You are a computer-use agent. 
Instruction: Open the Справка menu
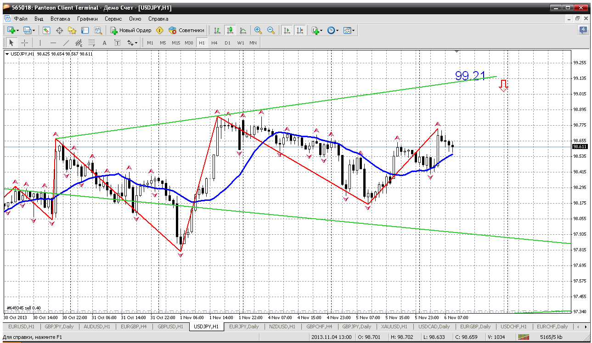tap(158, 19)
